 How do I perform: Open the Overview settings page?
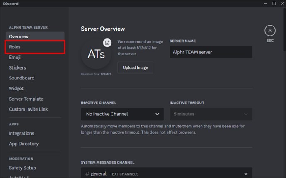coord(35,36)
